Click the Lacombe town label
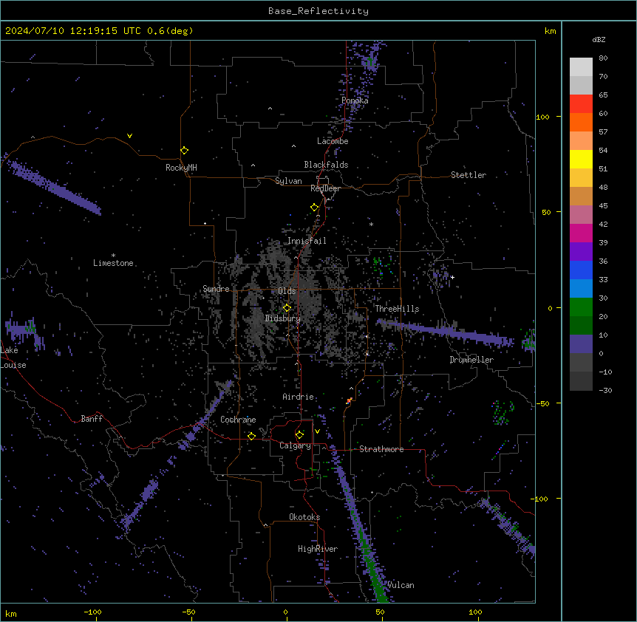 pos(333,141)
